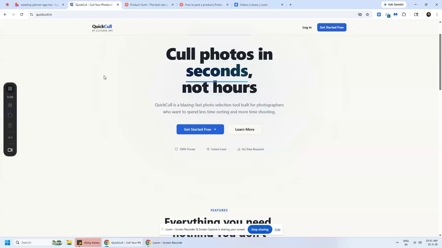
Task: Open the How to post a product tab
Action: pos(204,5)
